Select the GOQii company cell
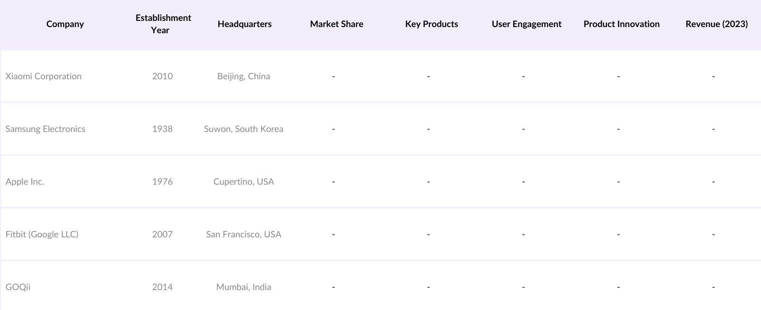The height and width of the screenshot is (310, 761). 18,287
